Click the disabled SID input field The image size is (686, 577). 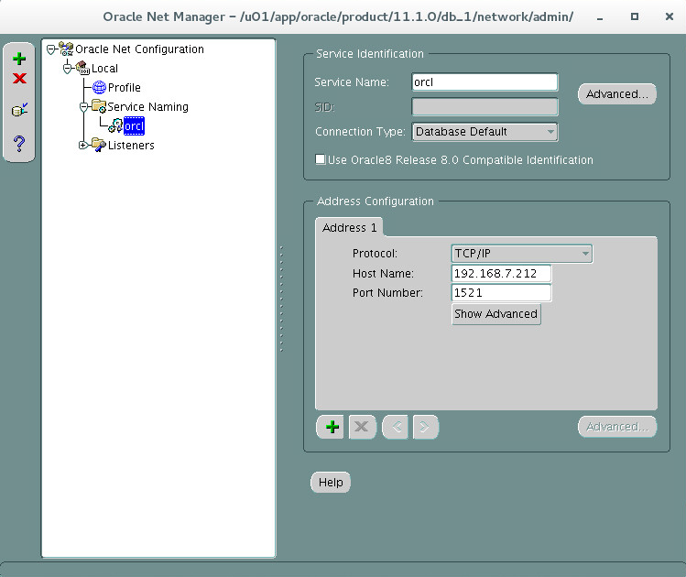click(x=485, y=107)
